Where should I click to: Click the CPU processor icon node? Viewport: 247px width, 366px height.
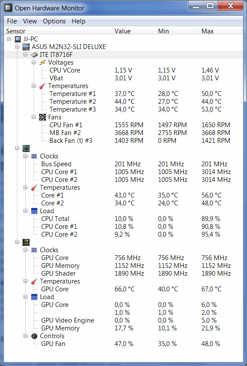tap(26, 148)
